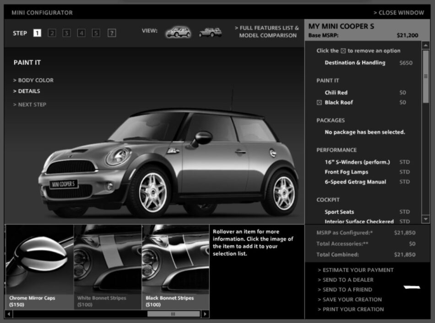Click the Chili Red paint entry
The image size is (435, 323).
coord(336,92)
